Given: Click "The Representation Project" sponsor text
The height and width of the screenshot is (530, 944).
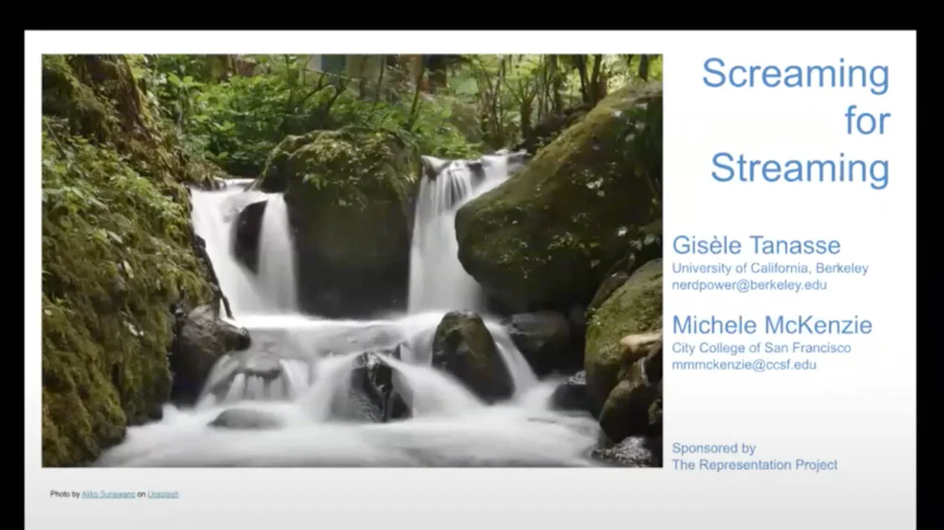Looking at the screenshot, I should click(x=754, y=465).
